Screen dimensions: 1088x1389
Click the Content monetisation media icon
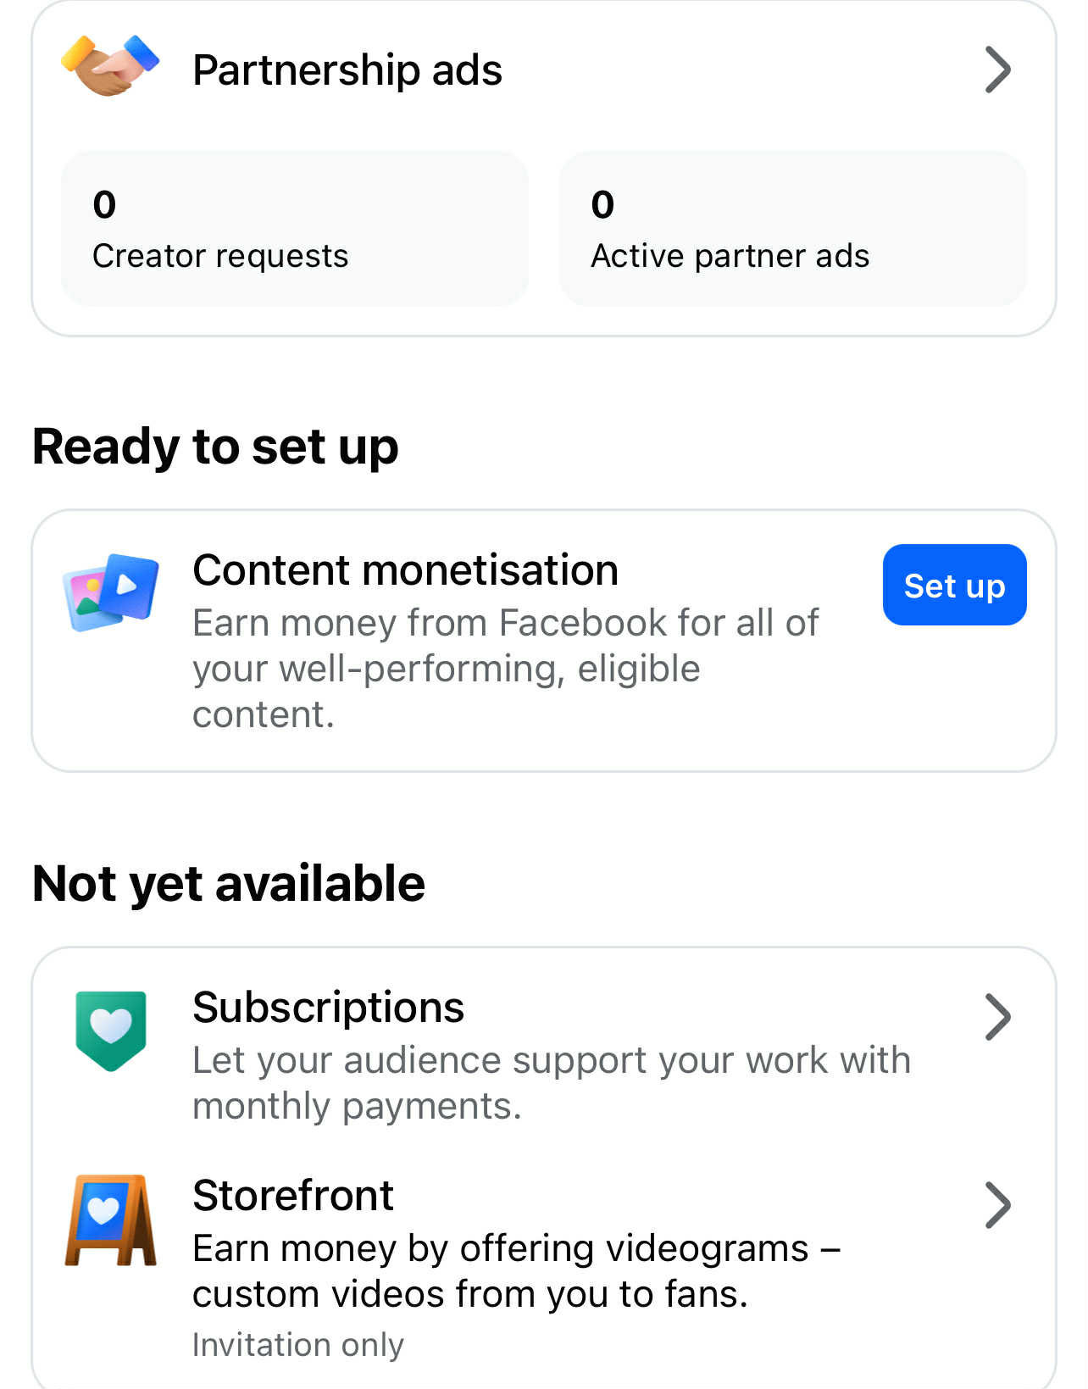[x=111, y=592]
